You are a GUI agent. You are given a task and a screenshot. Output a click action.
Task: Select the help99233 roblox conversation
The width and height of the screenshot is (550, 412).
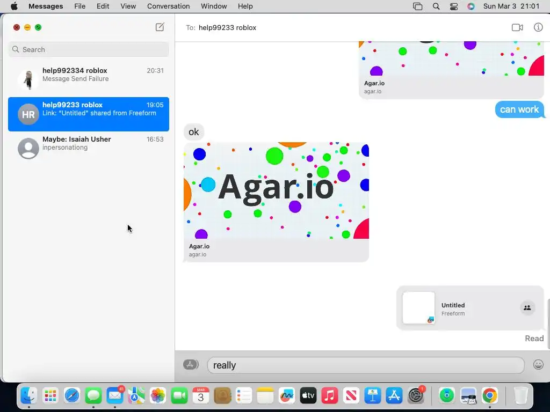point(89,114)
